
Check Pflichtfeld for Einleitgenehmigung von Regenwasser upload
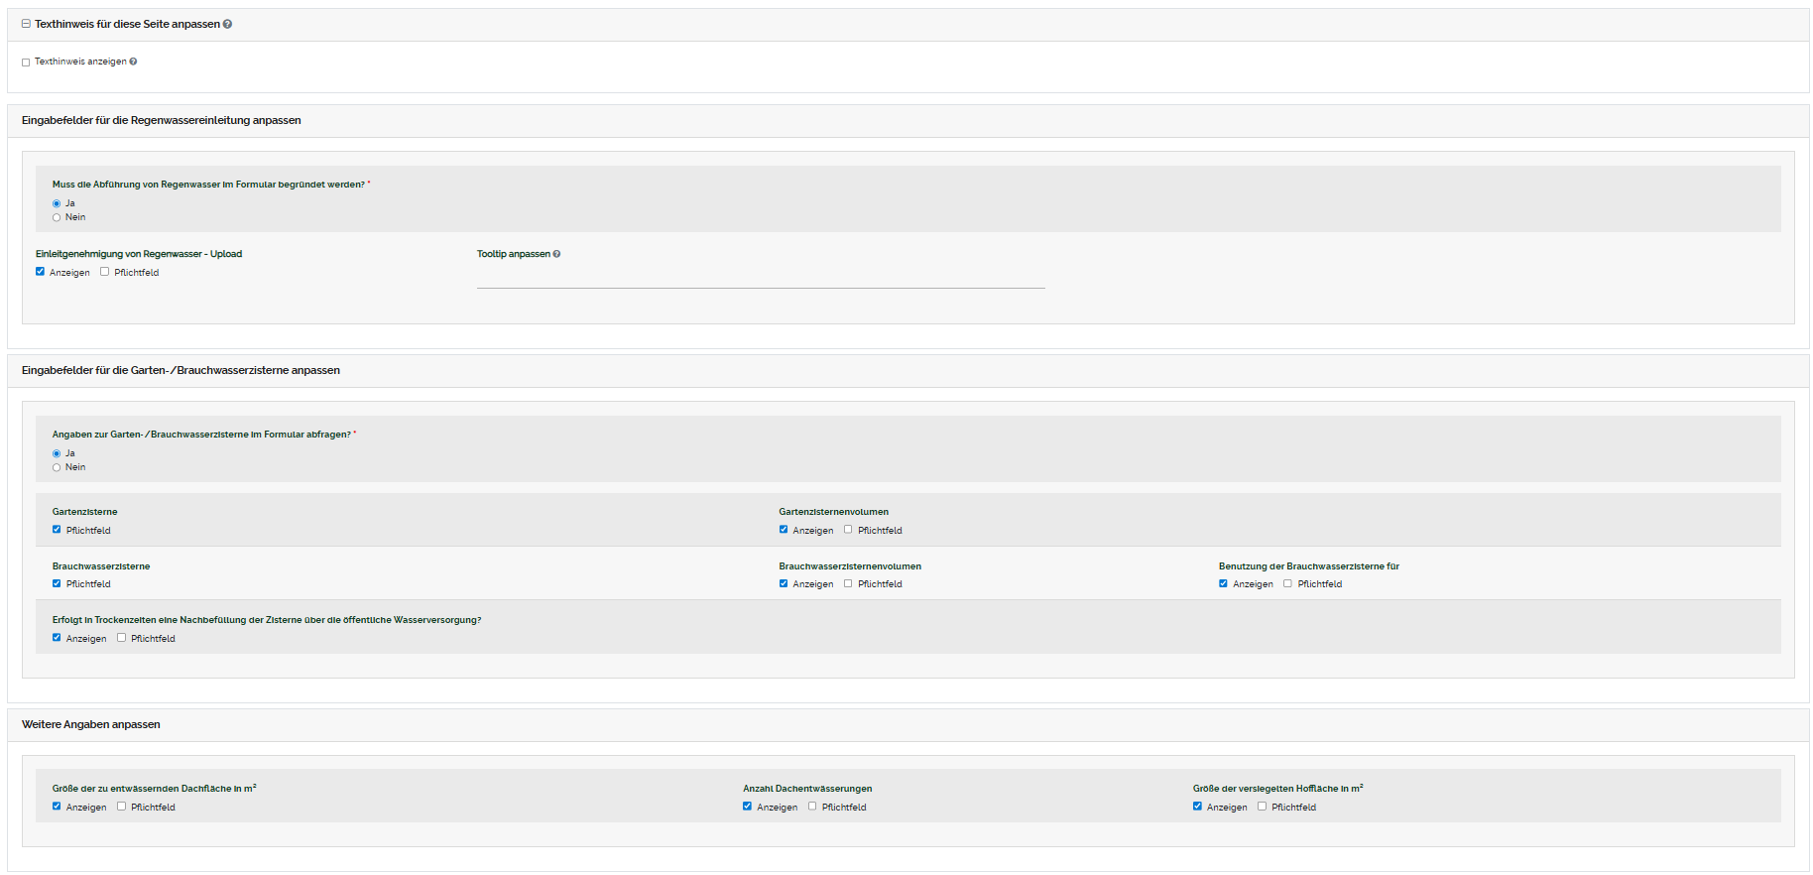point(105,272)
